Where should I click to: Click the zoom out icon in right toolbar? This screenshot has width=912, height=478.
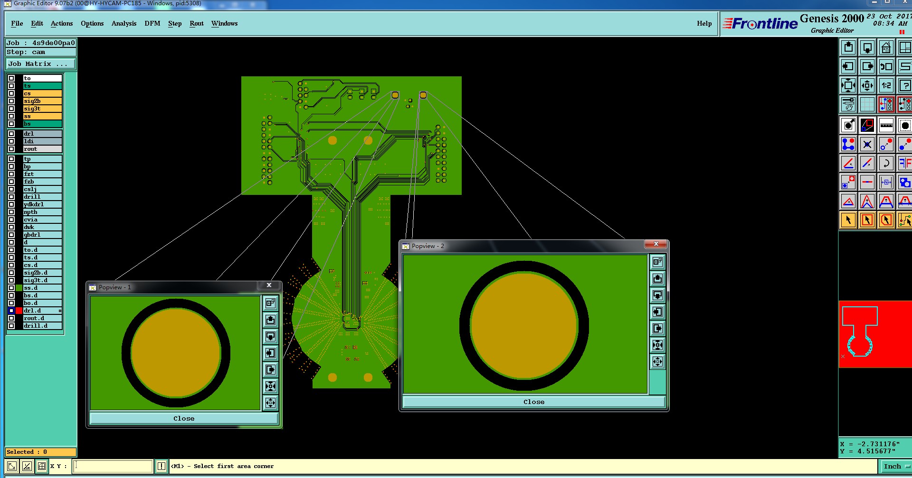click(867, 85)
